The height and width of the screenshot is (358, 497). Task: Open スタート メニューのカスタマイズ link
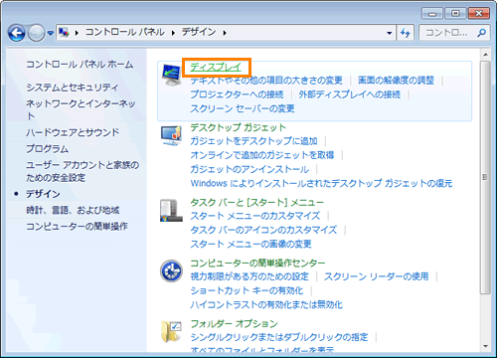255,216
